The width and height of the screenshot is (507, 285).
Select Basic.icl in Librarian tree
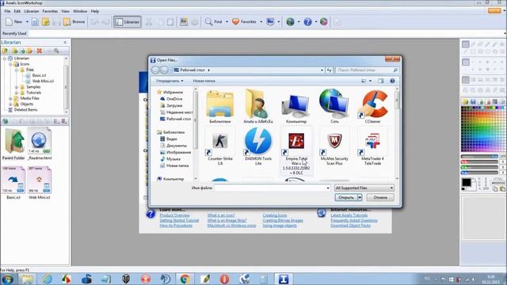[39, 75]
